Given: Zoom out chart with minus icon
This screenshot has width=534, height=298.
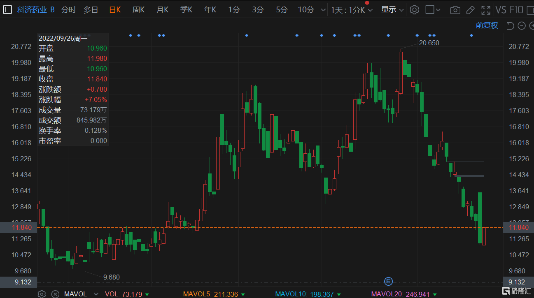Looking at the screenshot, I should (522, 25).
